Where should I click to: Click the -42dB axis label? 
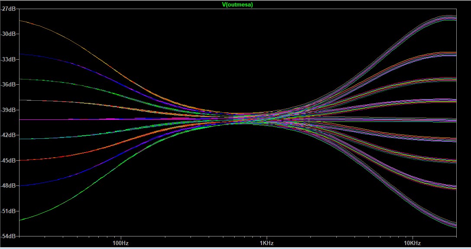coord(8,135)
